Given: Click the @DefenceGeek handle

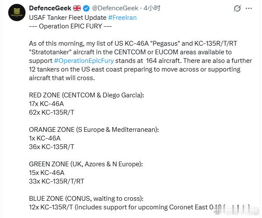Looking at the screenshot, I should [x=115, y=8].
